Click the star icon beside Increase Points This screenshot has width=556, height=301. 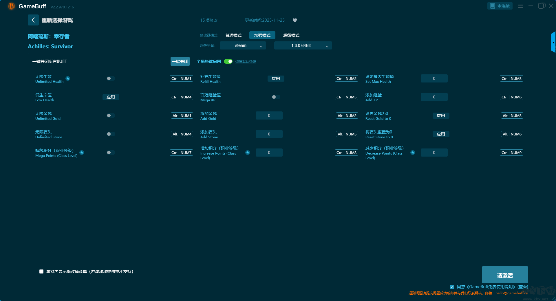click(248, 153)
